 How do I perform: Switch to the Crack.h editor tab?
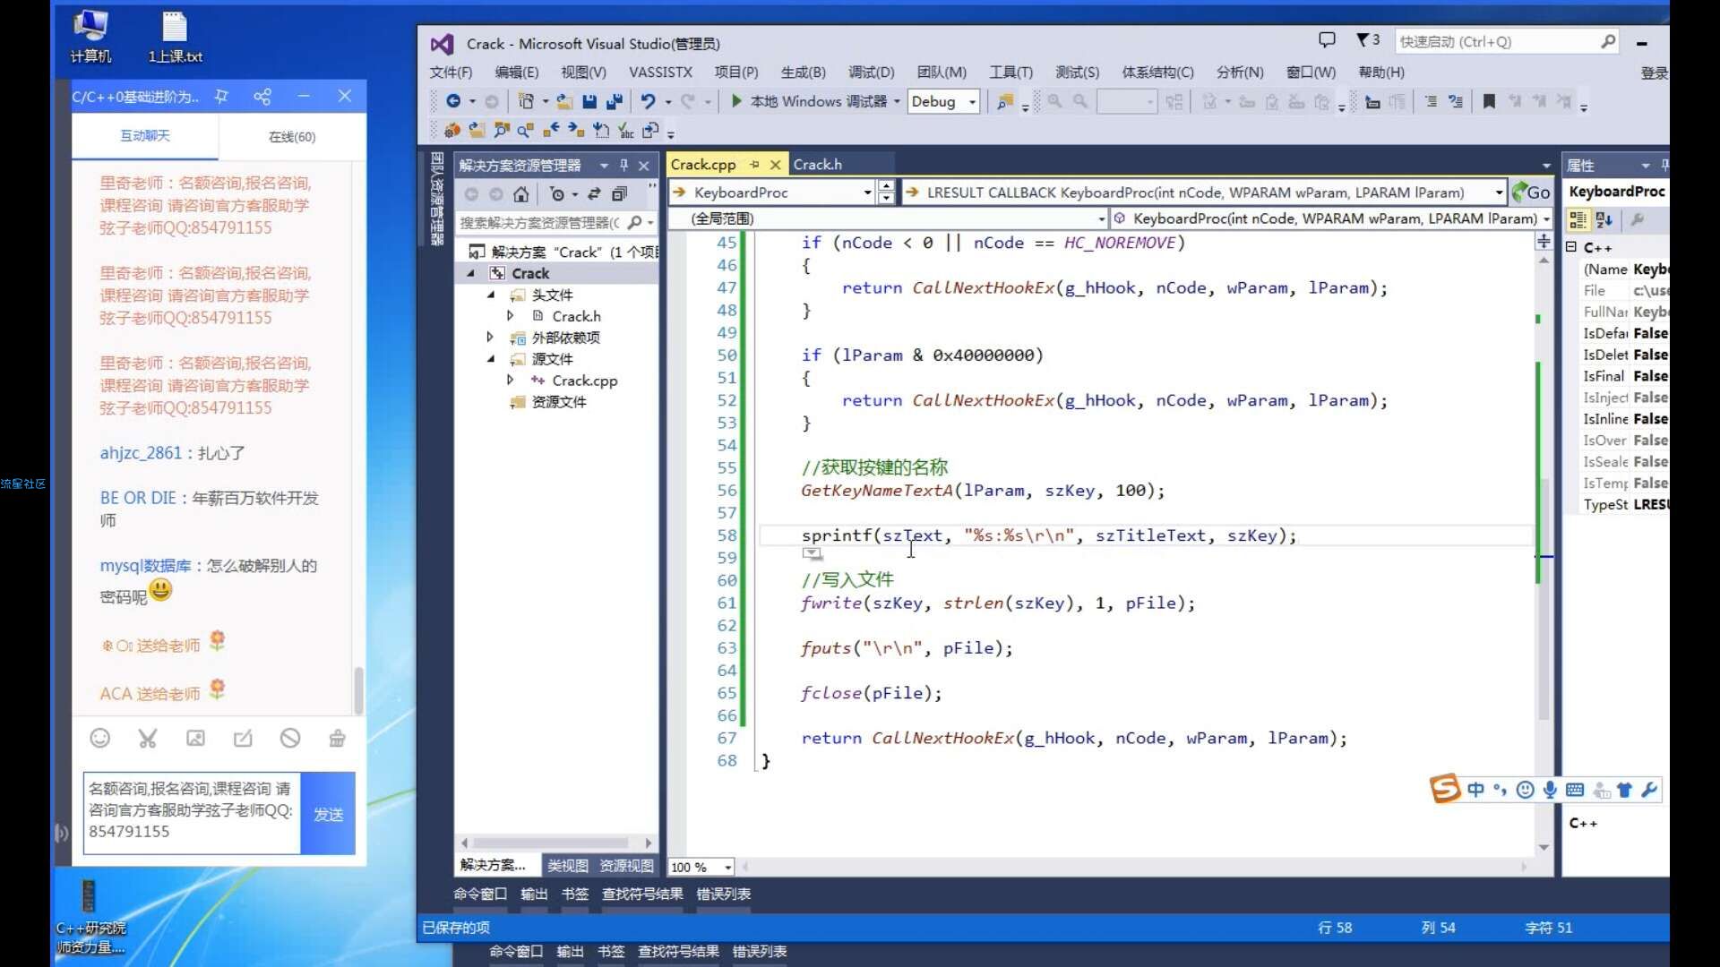coord(817,165)
